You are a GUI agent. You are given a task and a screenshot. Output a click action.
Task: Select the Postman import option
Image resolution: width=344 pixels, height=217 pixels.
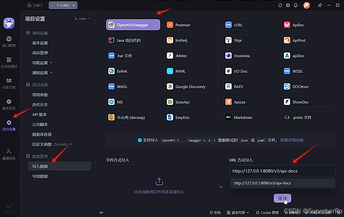coord(191,25)
